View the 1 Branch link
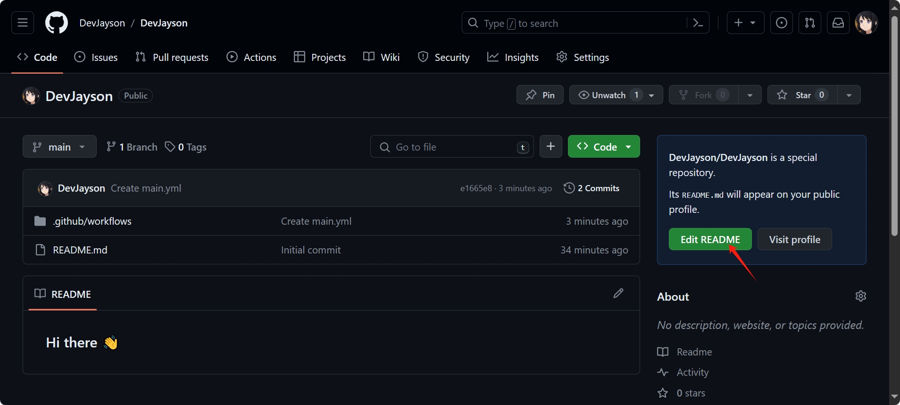The height and width of the screenshot is (405, 900). tap(132, 147)
